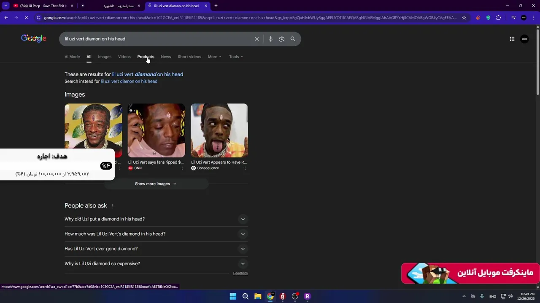Switch to Videos search tab

pos(124,57)
